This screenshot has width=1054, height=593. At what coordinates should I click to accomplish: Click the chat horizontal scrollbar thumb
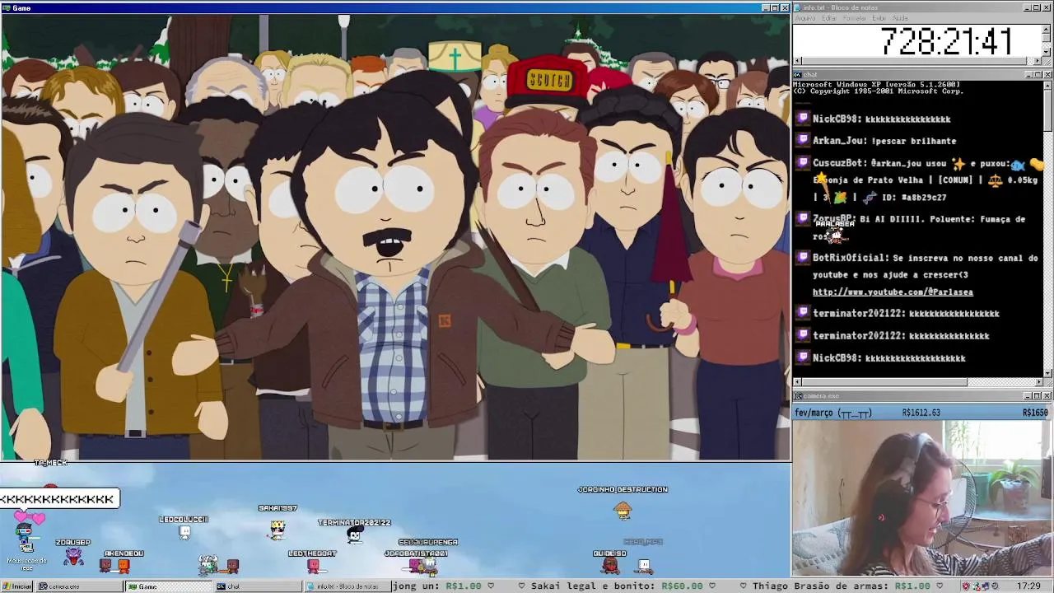click(884, 382)
